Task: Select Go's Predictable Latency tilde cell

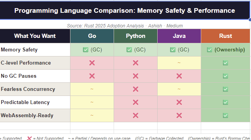Action: click(92, 102)
